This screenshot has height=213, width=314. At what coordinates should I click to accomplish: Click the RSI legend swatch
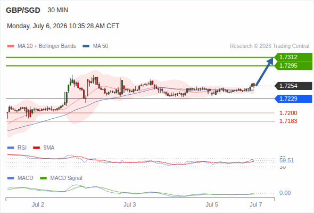pyautogui.click(x=11, y=148)
